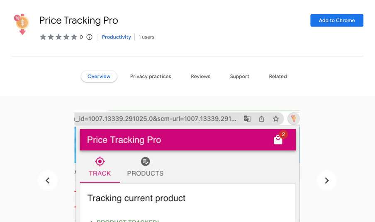Image resolution: width=375 pixels, height=222 pixels.
Task: Show the previous screenshot with left arrow
Action: tap(48, 180)
